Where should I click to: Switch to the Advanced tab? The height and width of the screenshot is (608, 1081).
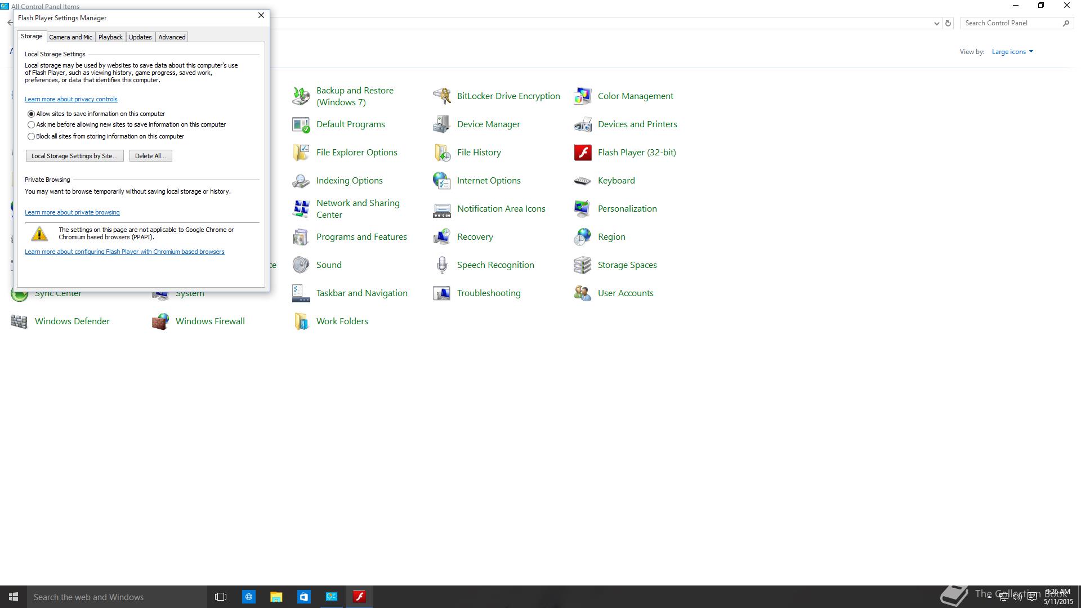[172, 37]
